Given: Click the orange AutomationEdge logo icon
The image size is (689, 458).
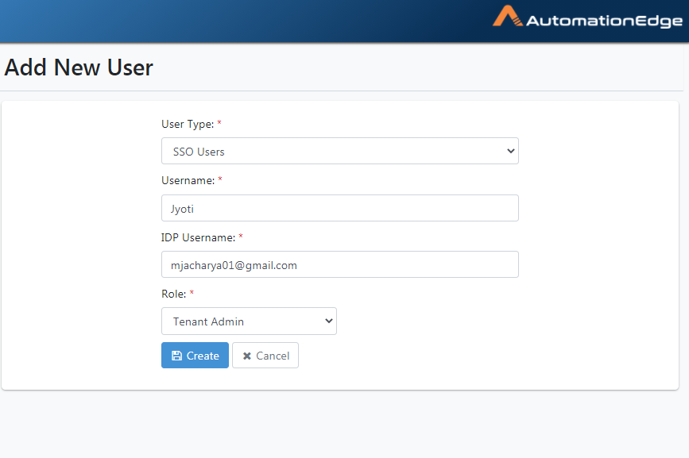Looking at the screenshot, I should [x=508, y=16].
